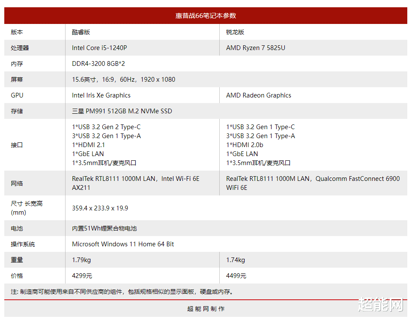Image resolution: width=412 pixels, height=322 pixels.
Task: Click the 4299元 price cell
Action: tap(81, 275)
